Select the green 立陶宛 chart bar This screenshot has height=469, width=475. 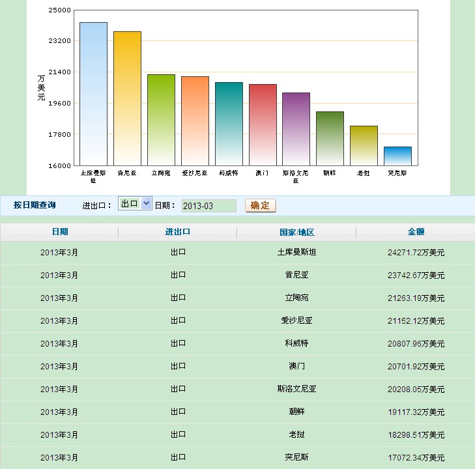click(161, 120)
